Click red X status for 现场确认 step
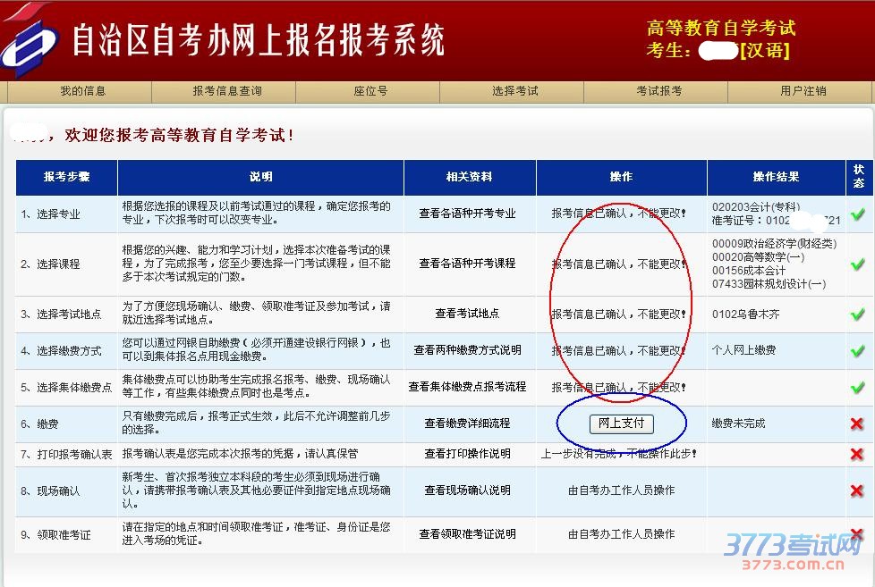Viewport: 875px width, 587px height. click(x=857, y=491)
